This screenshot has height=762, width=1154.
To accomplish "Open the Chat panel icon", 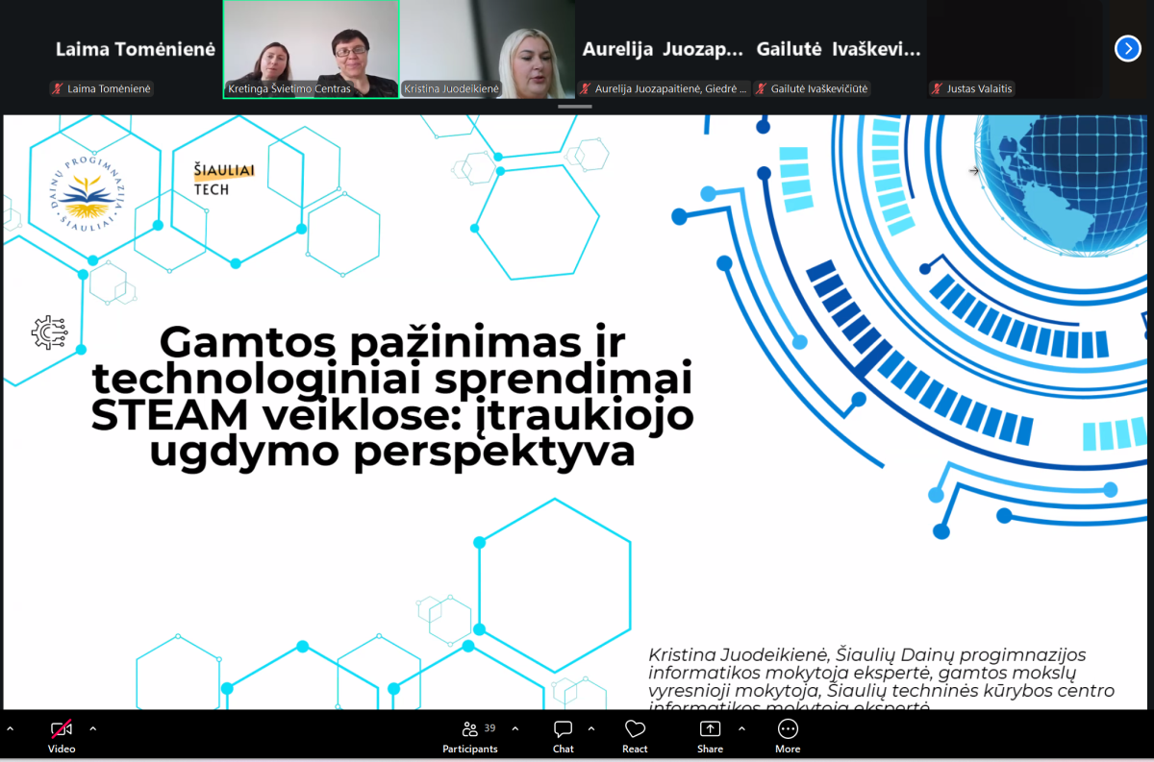I will coord(564,729).
